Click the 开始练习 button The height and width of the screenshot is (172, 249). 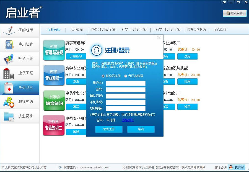(x=76, y=57)
